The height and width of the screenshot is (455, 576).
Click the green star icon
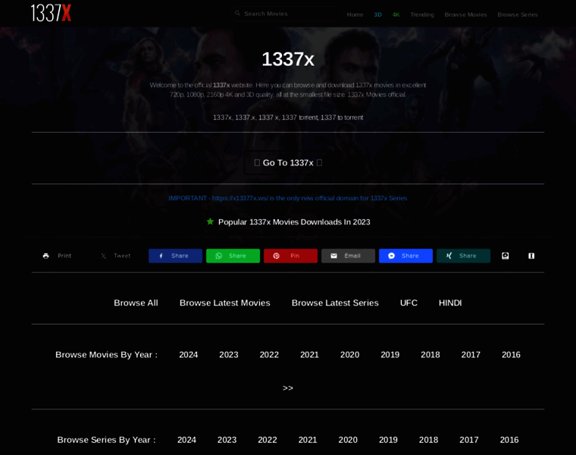(210, 221)
